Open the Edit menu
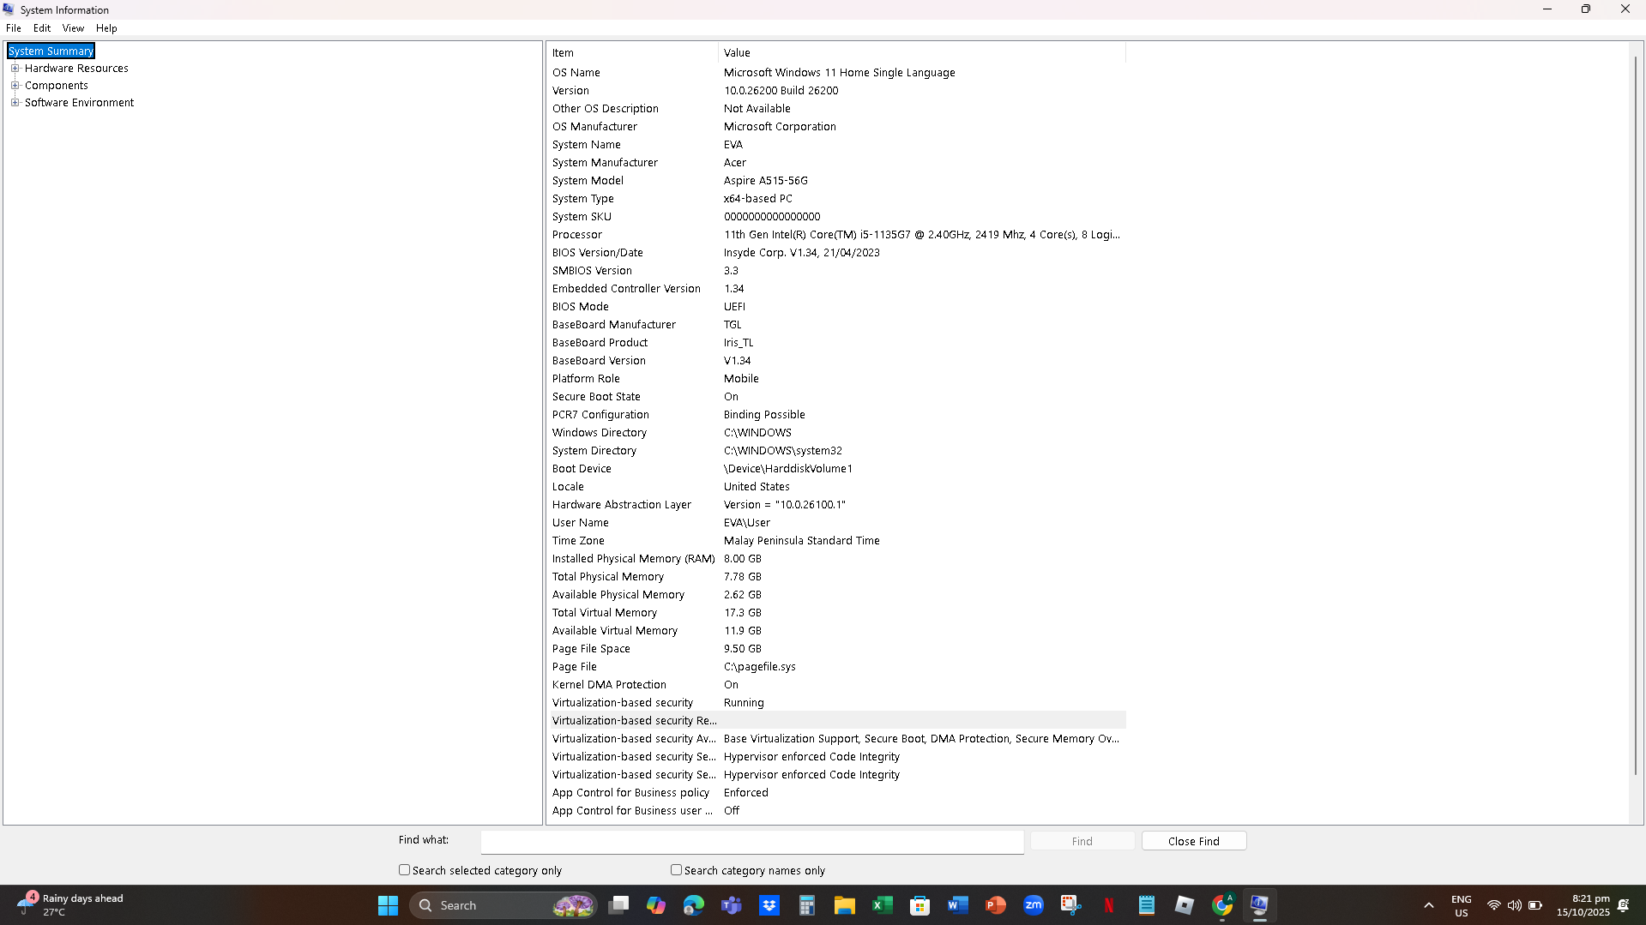Viewport: 1646px width, 925px height. [x=42, y=28]
